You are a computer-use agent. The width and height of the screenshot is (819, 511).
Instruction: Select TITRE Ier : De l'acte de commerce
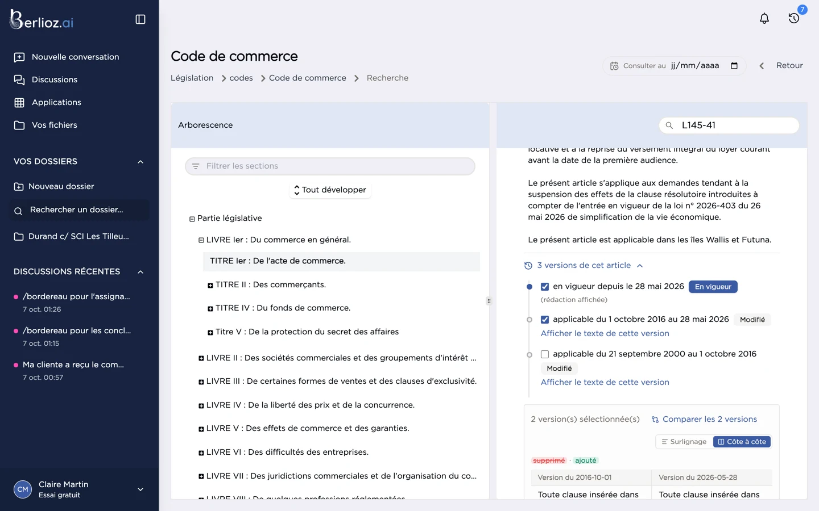(x=341, y=261)
